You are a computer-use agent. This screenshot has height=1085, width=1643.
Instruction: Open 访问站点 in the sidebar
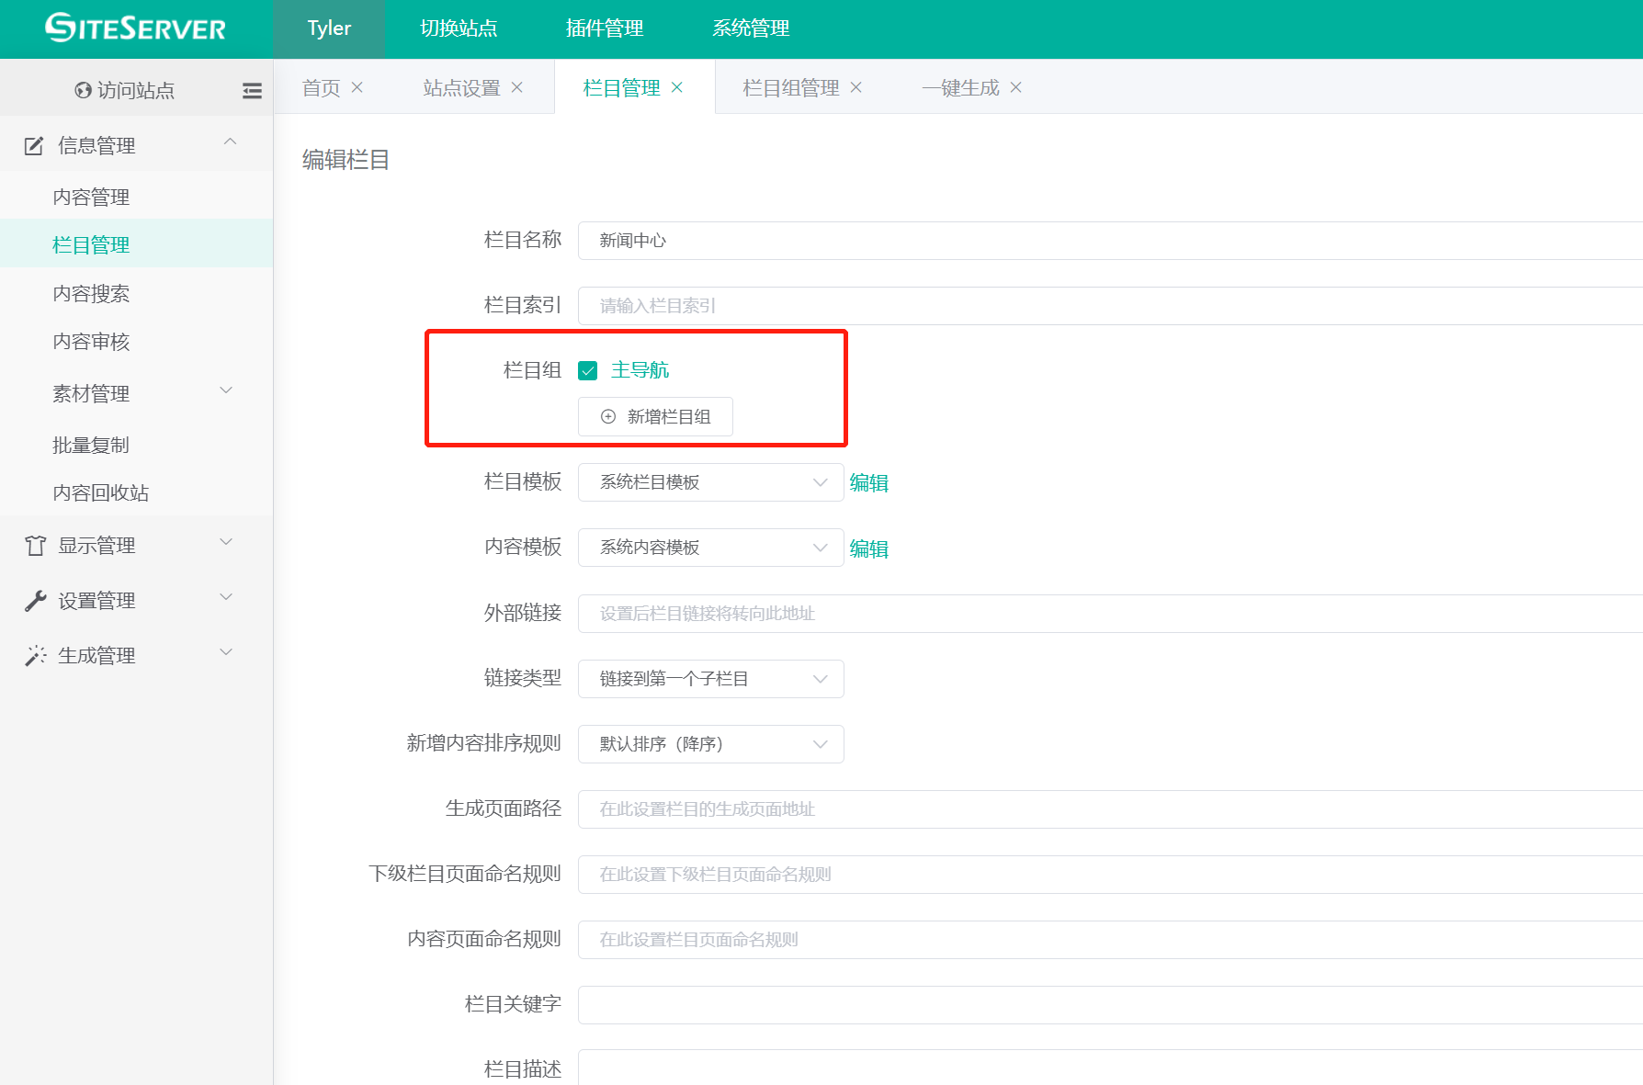[125, 90]
